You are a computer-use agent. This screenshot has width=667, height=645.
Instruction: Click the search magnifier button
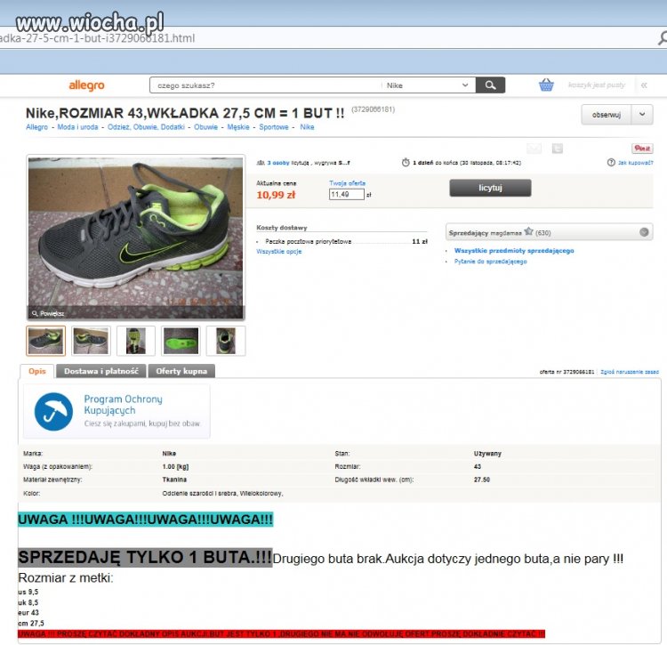tap(490, 85)
